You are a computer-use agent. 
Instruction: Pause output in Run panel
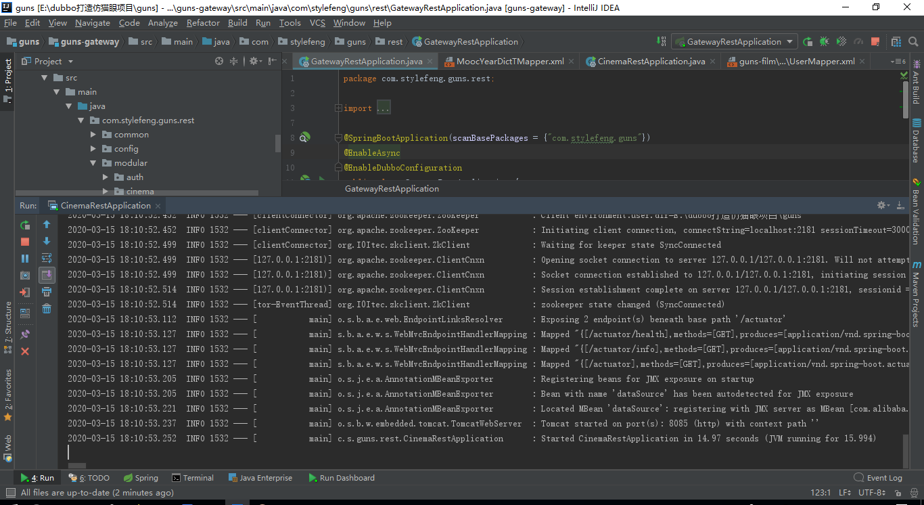tap(25, 259)
